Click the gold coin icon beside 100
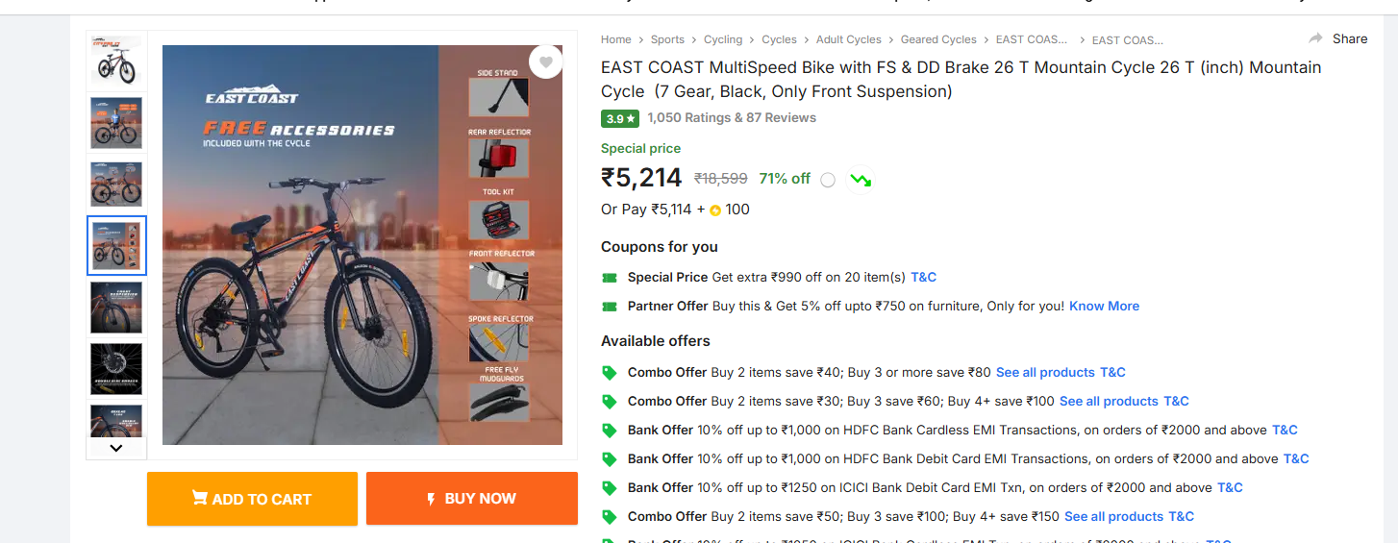1398x543 pixels. point(715,210)
